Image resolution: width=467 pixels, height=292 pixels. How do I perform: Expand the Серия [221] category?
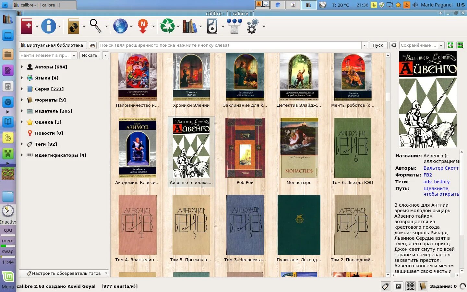click(22, 89)
